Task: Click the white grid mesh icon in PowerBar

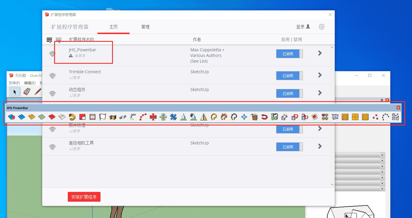Action: click(x=62, y=117)
